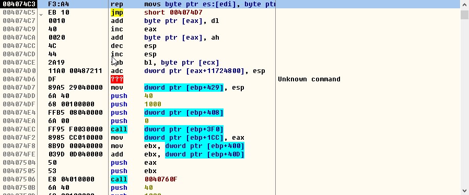The image size is (469, 195).
Task: Click hex bytes 11A0 00487211
Action: click(x=75, y=71)
